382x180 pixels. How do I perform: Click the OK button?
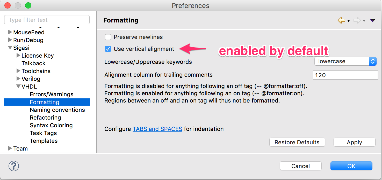[351, 166]
